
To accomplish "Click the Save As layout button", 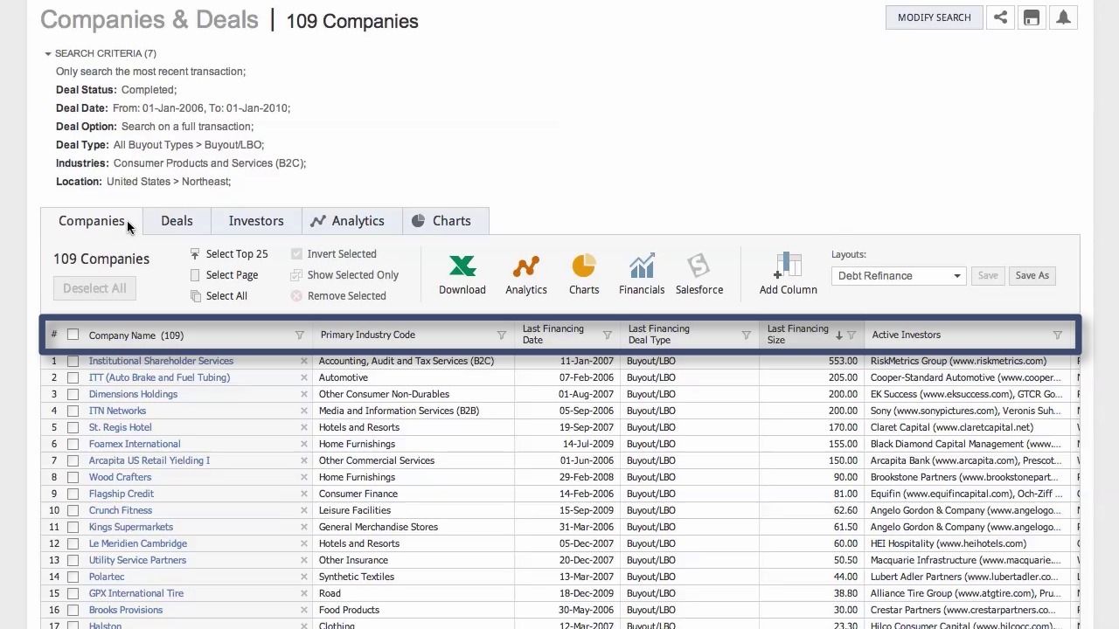I will [x=1032, y=276].
